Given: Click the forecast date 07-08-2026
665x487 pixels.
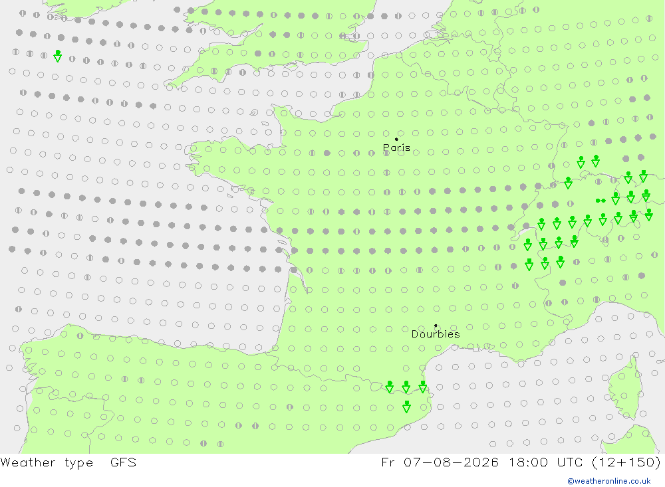Looking at the screenshot, I should tap(452, 462).
